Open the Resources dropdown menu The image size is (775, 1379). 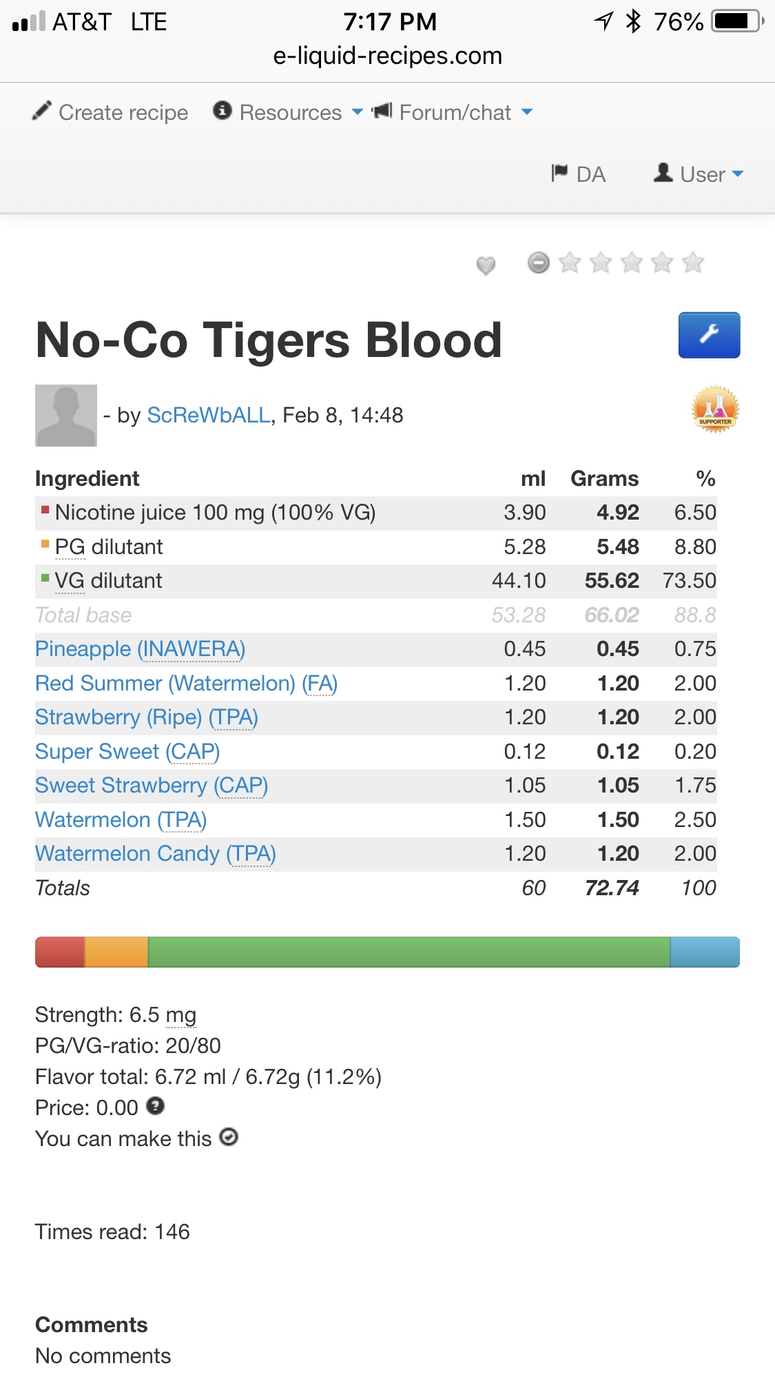[x=289, y=112]
